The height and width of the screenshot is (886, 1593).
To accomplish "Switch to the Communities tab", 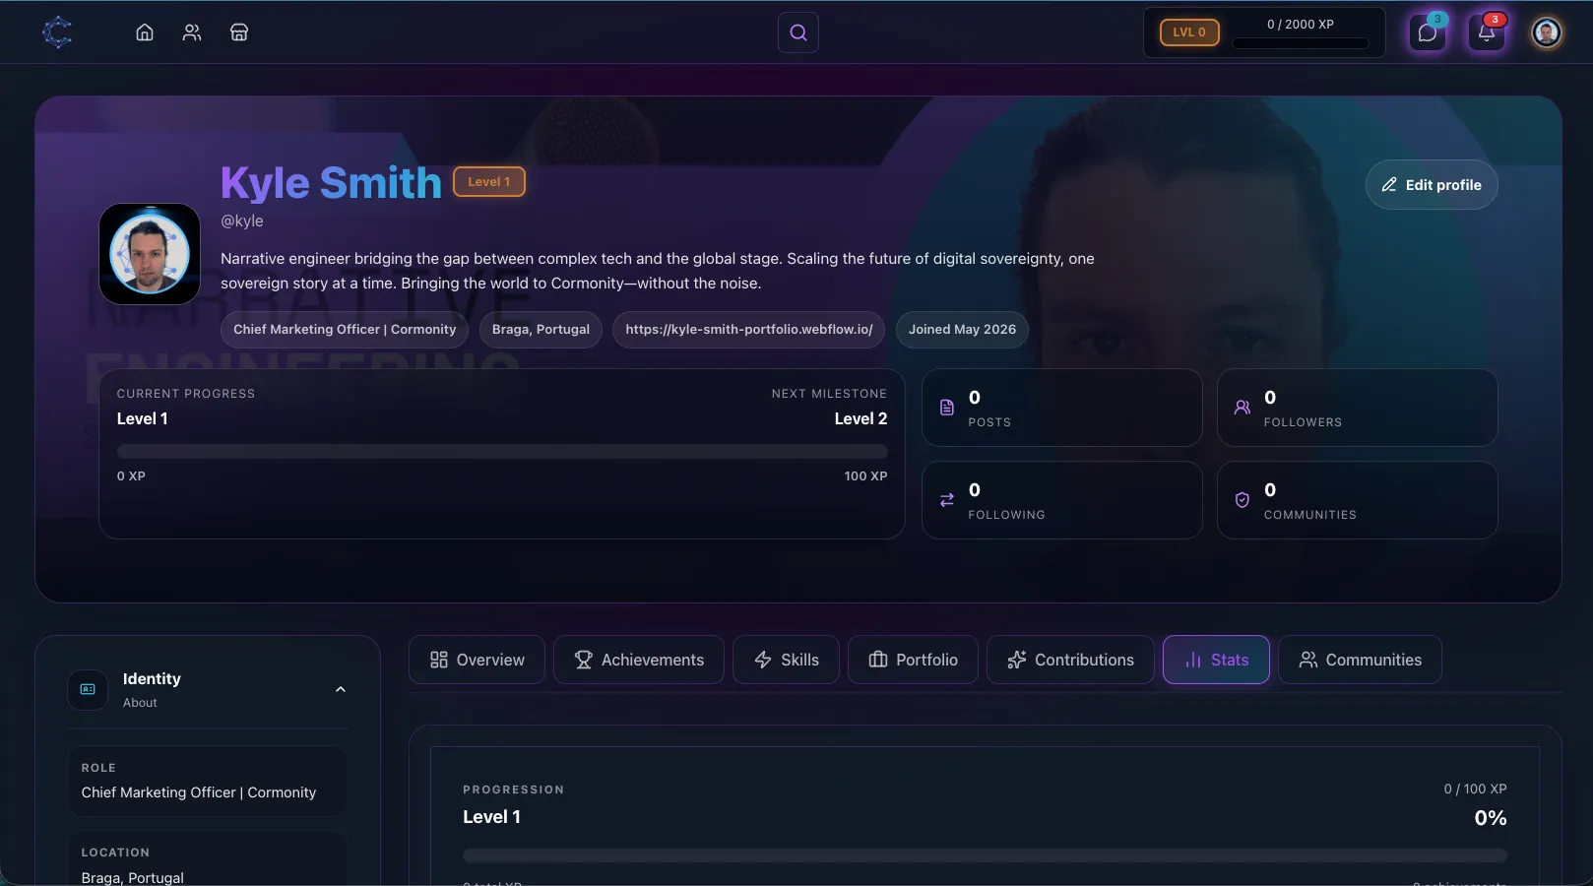I will pos(1360,660).
